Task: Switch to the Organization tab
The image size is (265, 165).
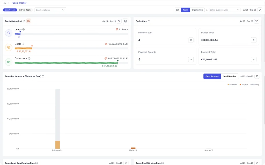Action: 197,10
